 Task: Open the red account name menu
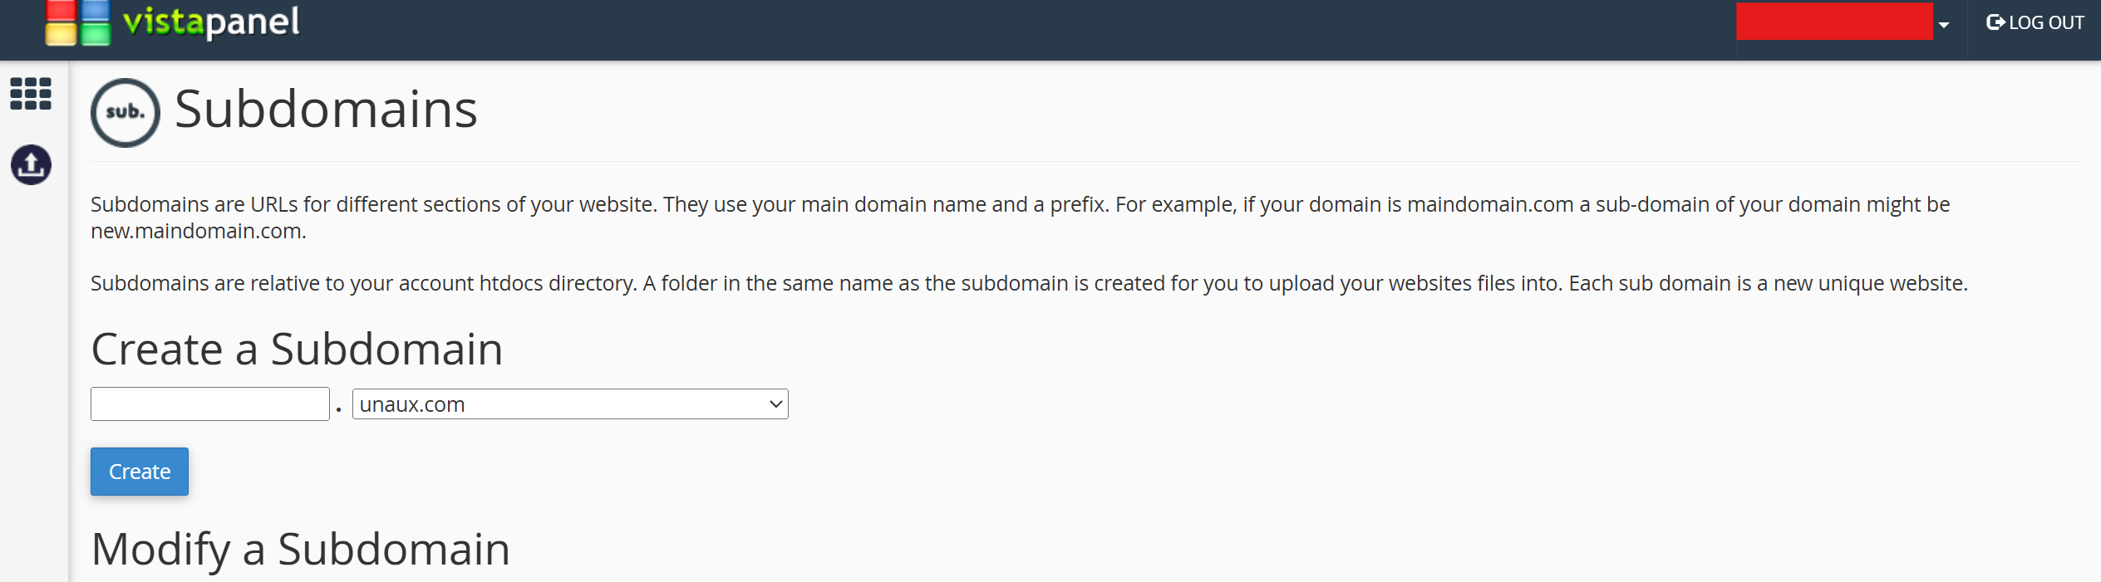point(1833,22)
